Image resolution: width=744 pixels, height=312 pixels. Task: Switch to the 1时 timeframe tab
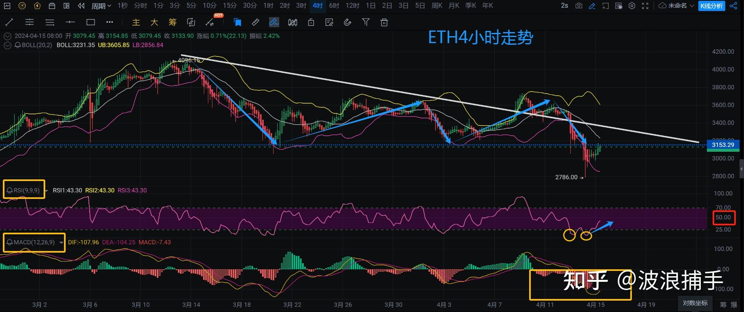point(268,6)
